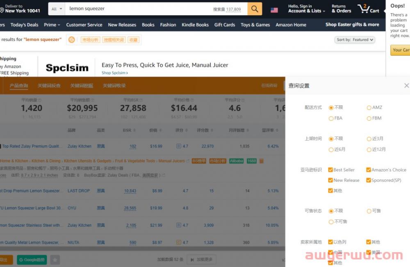
Task: Click the info icon next to 平均BSR
Action: 141,100
